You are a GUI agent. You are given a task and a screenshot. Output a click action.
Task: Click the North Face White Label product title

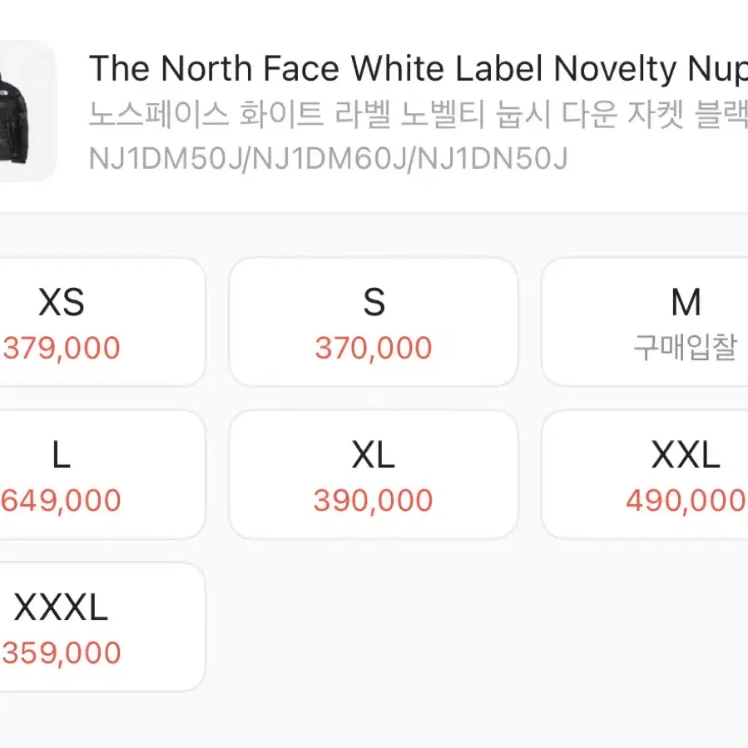[419, 69]
